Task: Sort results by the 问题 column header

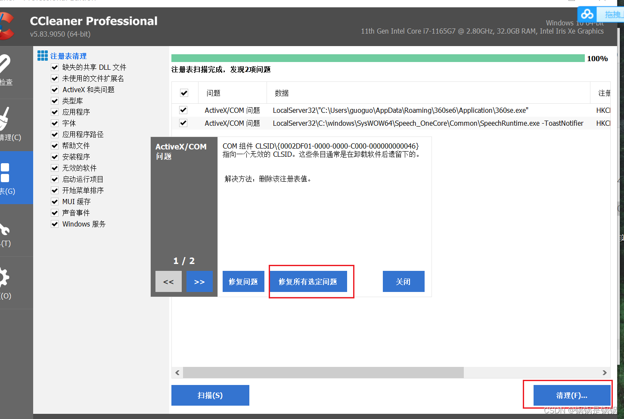Action: [x=233, y=93]
